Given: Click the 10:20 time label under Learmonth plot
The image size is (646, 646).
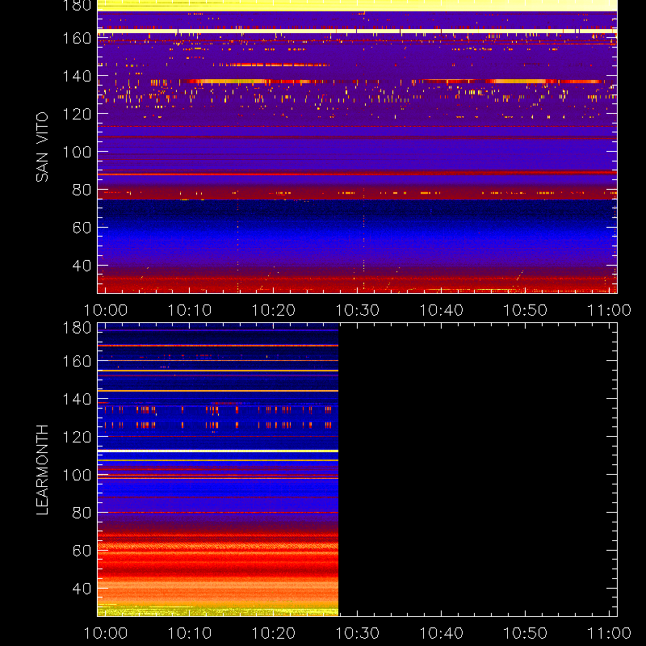Looking at the screenshot, I should coord(274,633).
